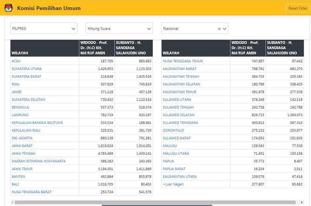Click Luar Negeri value 277.907
Viewport: 311px width, 206px height.
point(258,184)
